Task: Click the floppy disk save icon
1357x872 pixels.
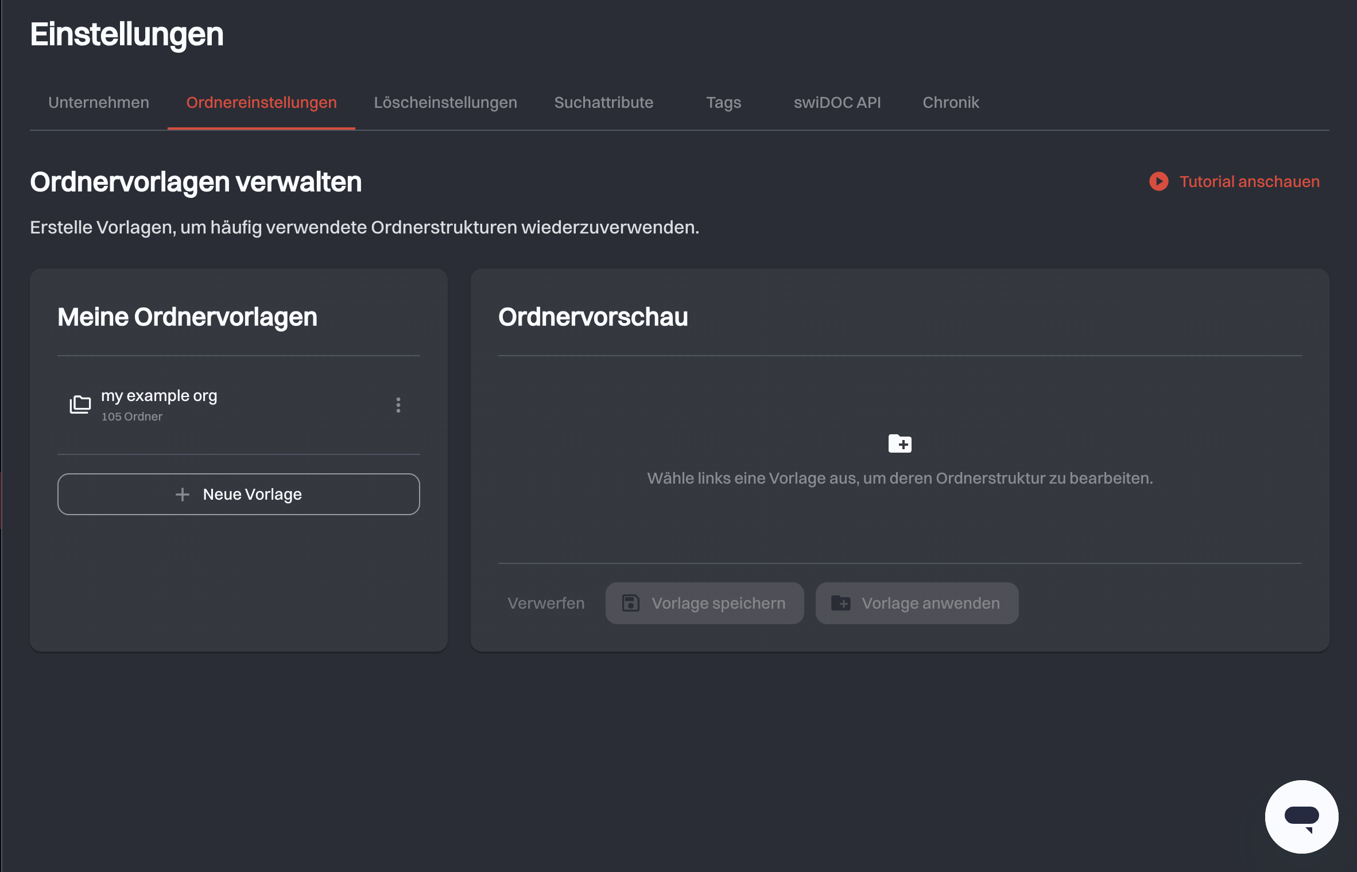Action: coord(631,603)
